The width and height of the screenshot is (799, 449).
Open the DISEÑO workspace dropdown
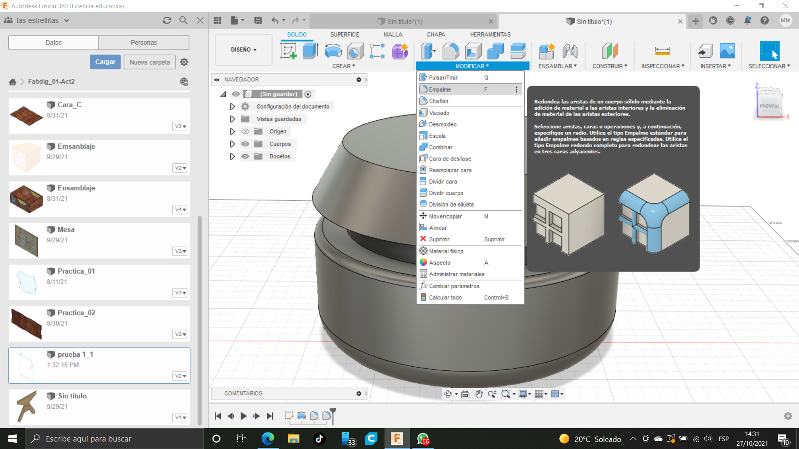(243, 49)
